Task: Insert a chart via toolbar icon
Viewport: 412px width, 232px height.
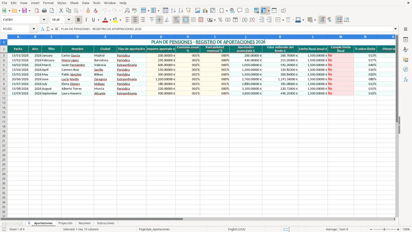Action: [x=205, y=11]
